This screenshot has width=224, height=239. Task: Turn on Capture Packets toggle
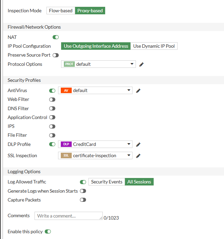(83, 200)
